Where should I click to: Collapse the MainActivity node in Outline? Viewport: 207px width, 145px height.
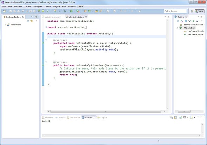point(177,28)
